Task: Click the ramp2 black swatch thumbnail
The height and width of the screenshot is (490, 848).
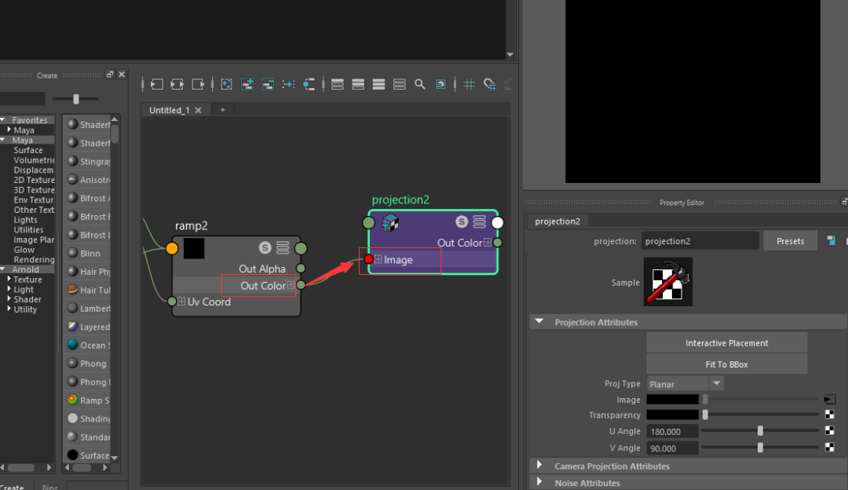Action: pyautogui.click(x=194, y=248)
